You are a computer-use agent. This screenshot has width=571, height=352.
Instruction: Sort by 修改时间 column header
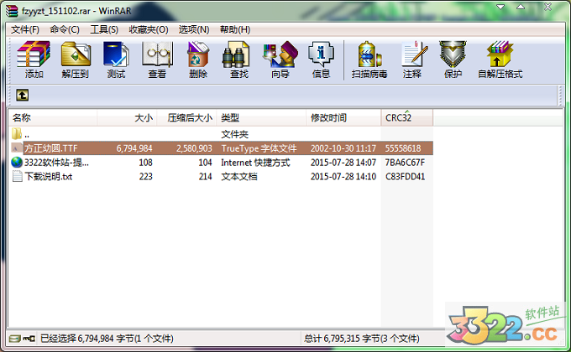click(x=343, y=118)
